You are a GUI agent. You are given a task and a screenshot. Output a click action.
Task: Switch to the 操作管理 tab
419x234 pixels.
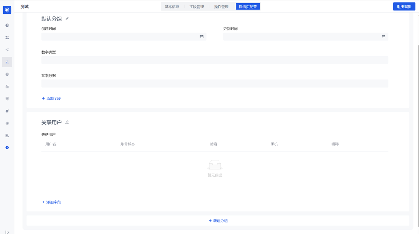tap(221, 7)
